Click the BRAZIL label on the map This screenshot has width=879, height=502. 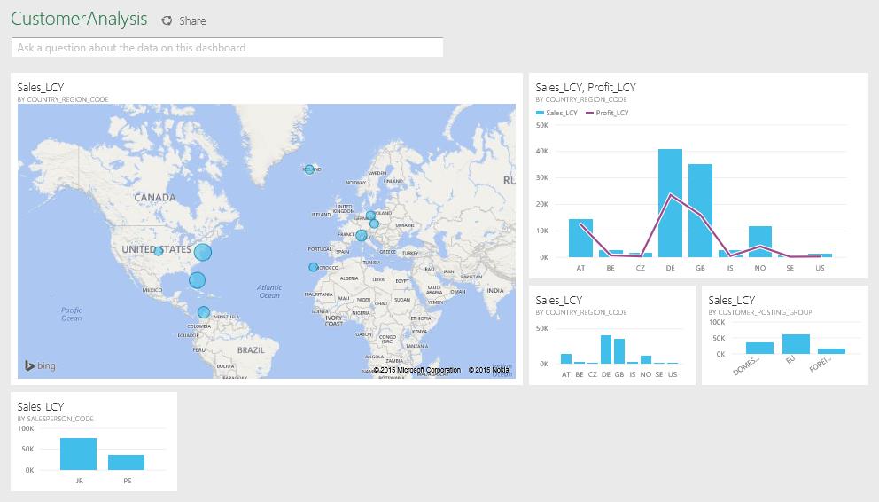tap(251, 350)
